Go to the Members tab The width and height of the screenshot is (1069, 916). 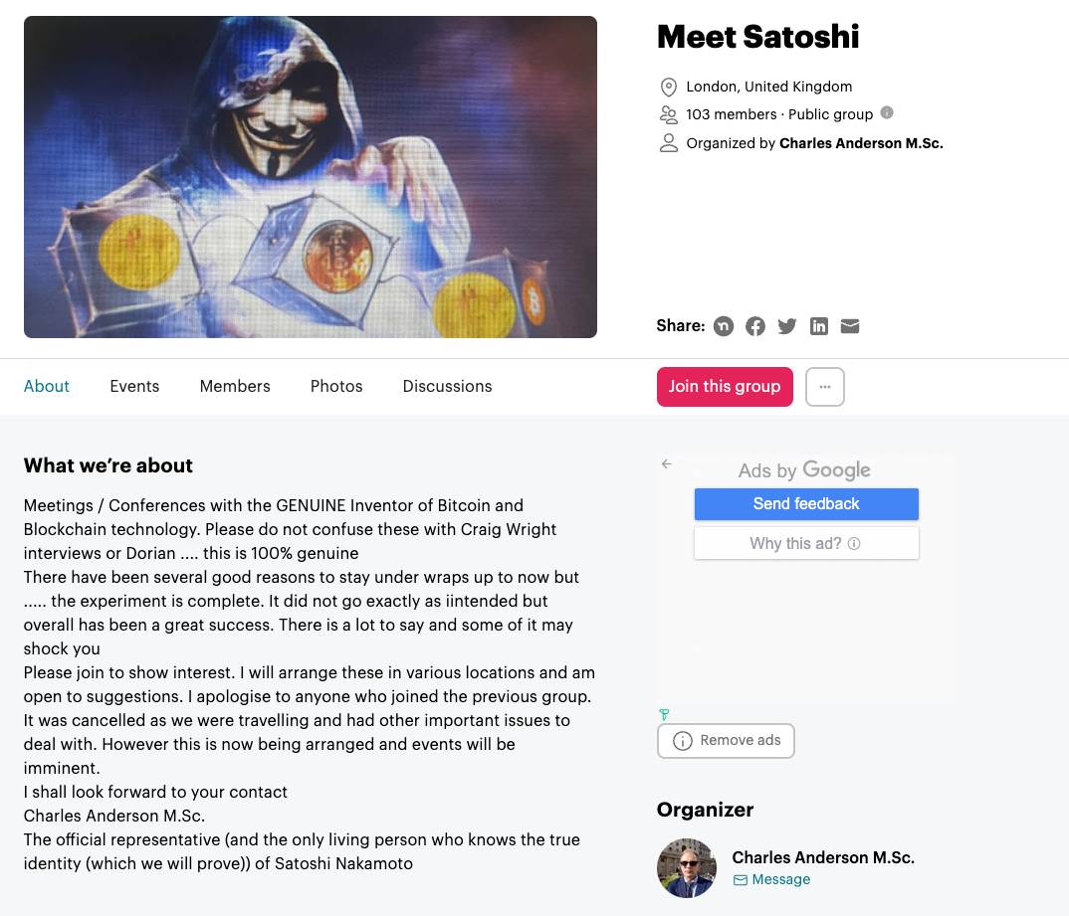click(x=235, y=386)
